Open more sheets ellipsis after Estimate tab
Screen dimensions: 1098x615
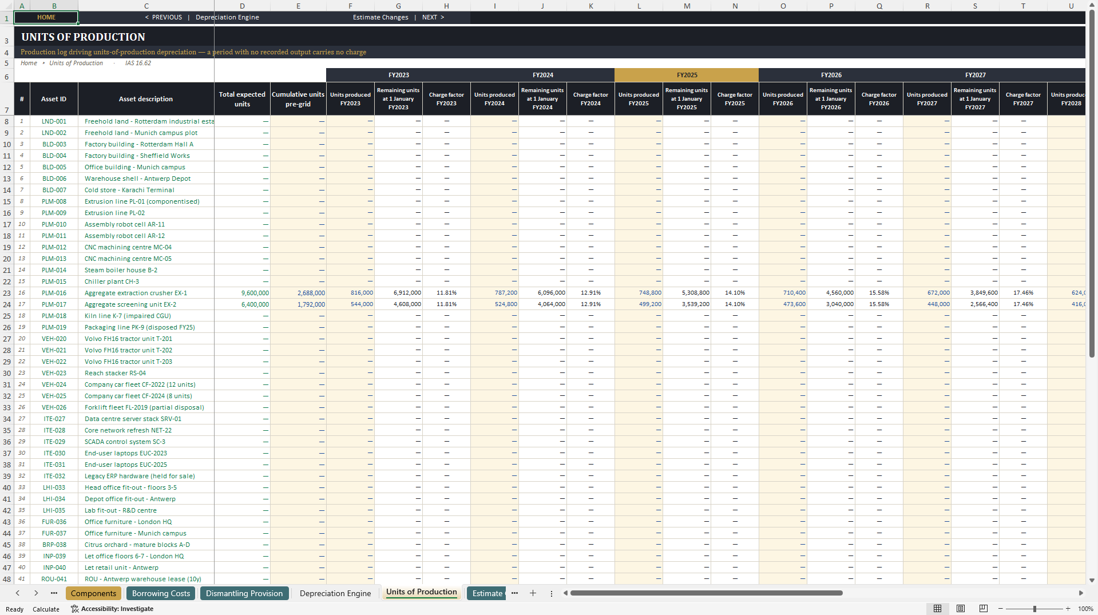point(514,593)
